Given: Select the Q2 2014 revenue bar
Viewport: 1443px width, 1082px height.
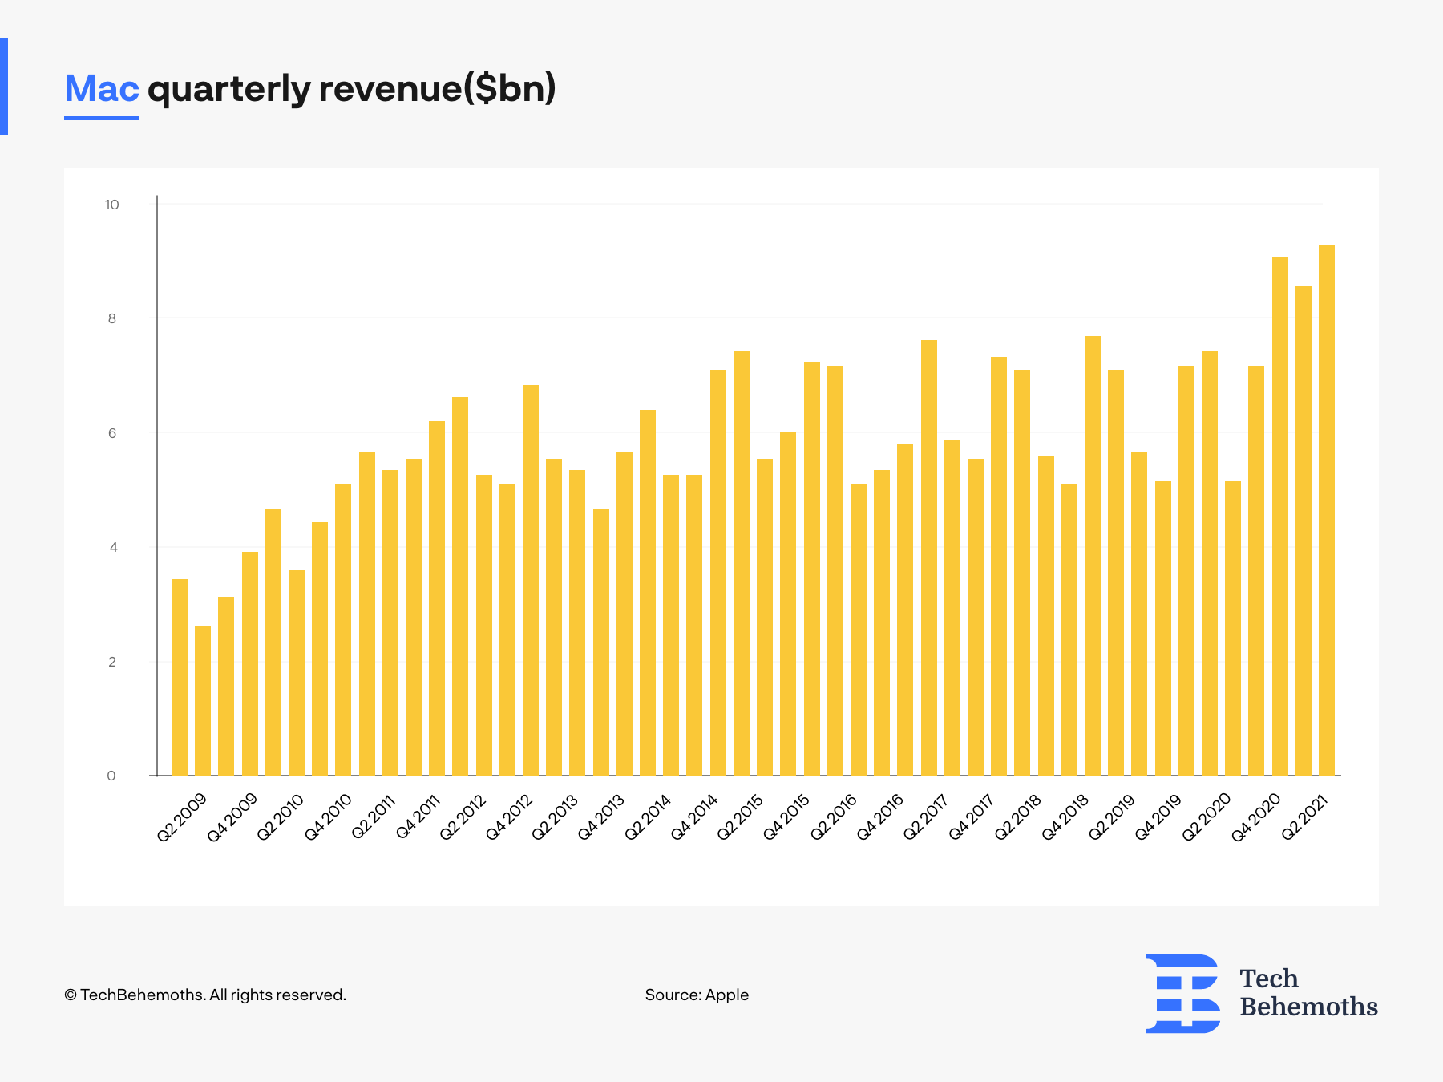Looking at the screenshot, I should click(671, 625).
